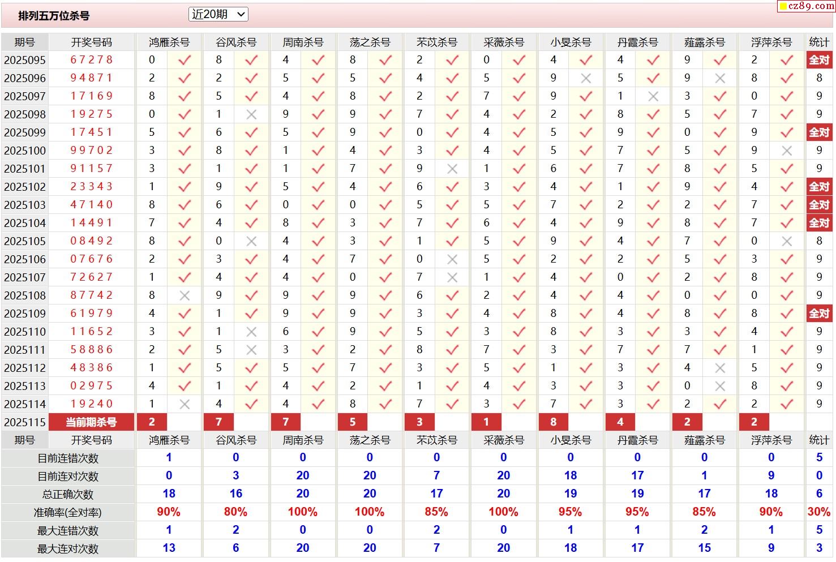Click the 全对 badge in row 2025095
This screenshot has height=562, width=836.
(x=819, y=60)
